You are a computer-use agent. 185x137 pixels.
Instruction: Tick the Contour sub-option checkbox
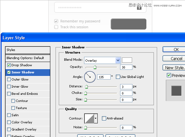tap(13, 101)
